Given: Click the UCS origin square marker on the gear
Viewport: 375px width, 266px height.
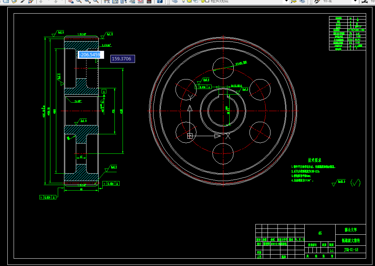Looking at the screenshot, I should click(x=190, y=136).
